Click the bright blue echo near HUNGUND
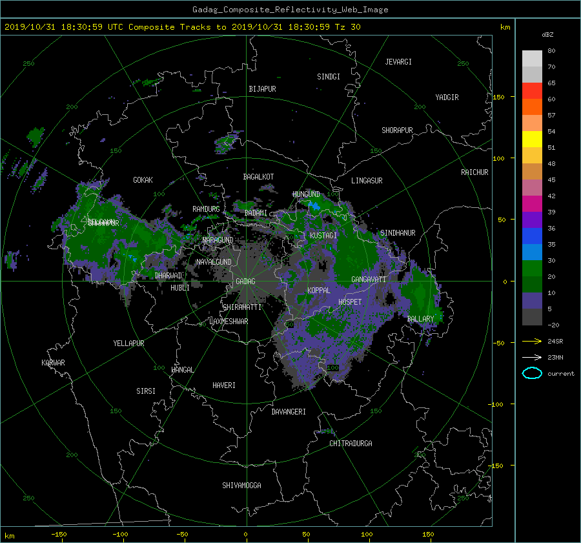581x543 pixels. [x=314, y=206]
